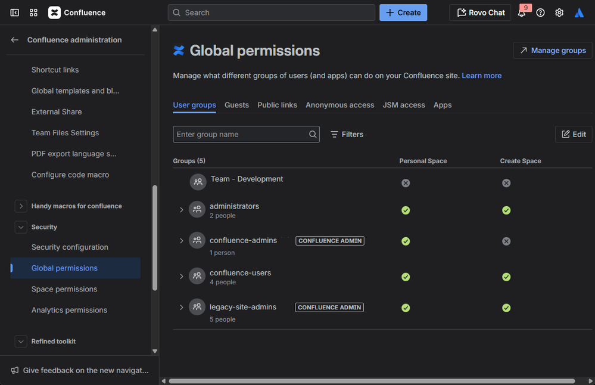Collapse the sidebar using the panel icon
595x385 pixels.
pyautogui.click(x=14, y=13)
